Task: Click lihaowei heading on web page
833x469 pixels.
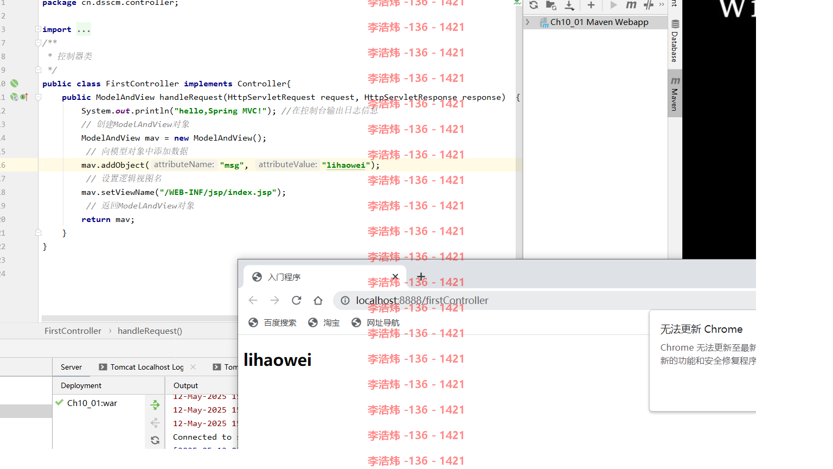Action: 278,360
